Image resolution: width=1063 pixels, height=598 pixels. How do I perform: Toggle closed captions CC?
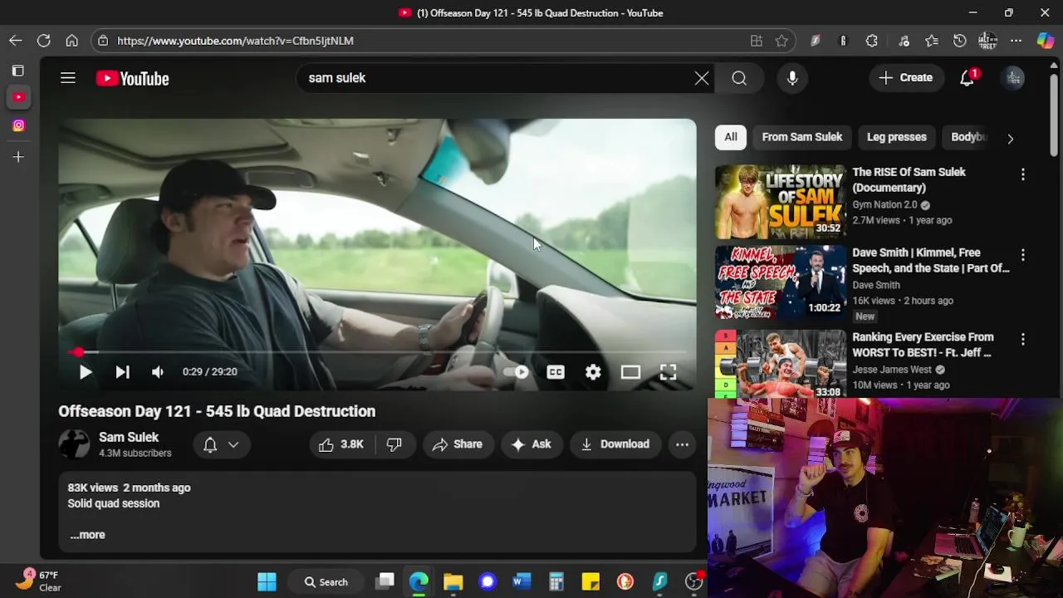tap(556, 372)
